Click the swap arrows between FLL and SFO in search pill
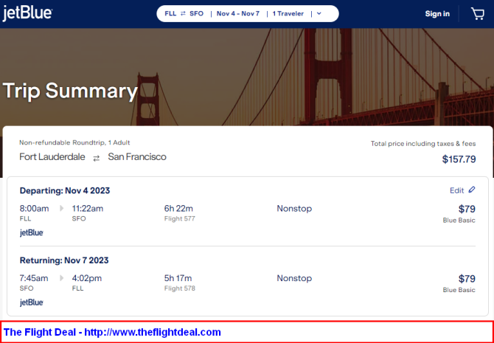 coord(183,13)
